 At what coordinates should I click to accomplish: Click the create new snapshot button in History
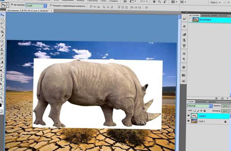pyautogui.click(x=222, y=98)
